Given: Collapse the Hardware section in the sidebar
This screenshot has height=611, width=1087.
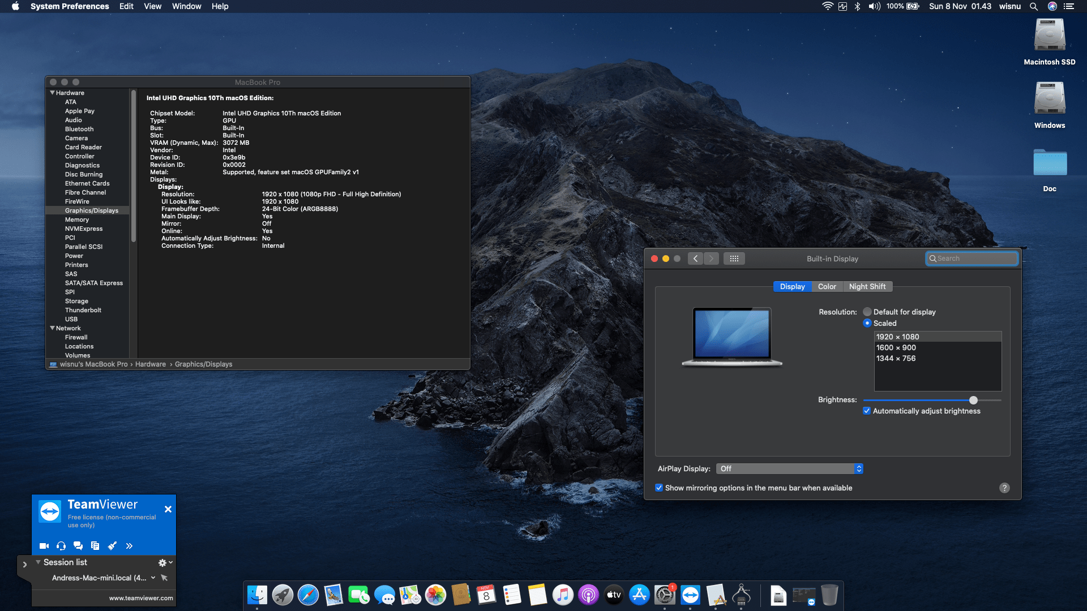Looking at the screenshot, I should coord(52,92).
